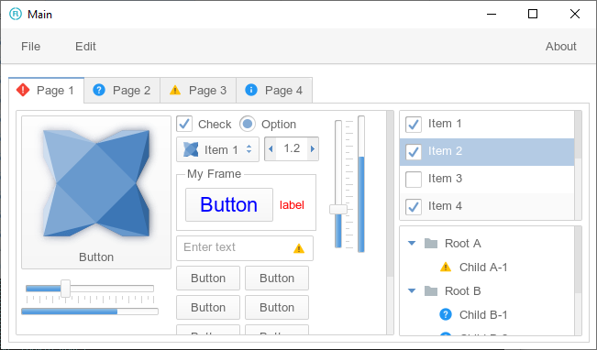Click the vertical progress bar
The width and height of the screenshot is (597, 350).
[361, 184]
